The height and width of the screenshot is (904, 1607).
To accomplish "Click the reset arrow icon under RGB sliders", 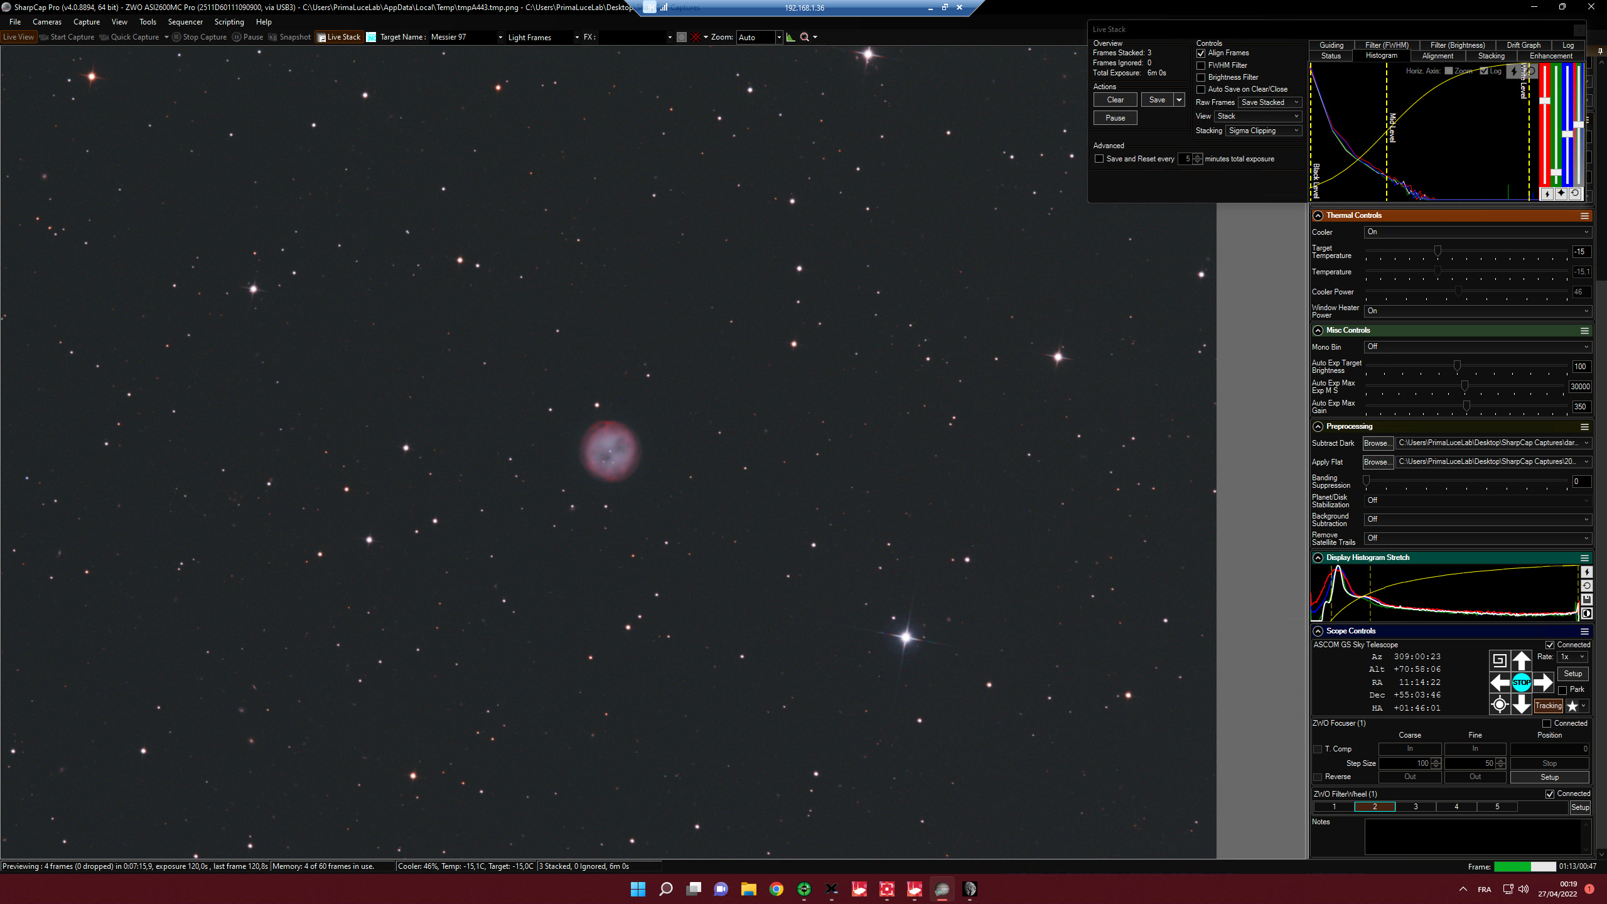I will coord(1575,194).
